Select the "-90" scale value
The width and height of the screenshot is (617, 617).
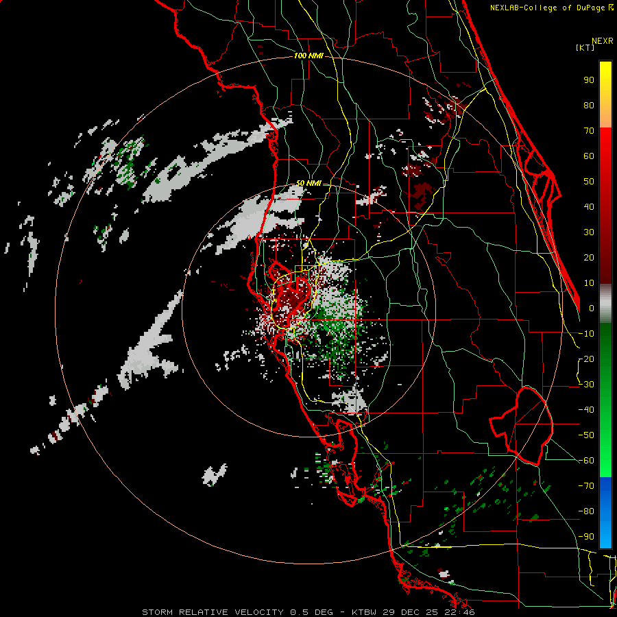point(586,537)
